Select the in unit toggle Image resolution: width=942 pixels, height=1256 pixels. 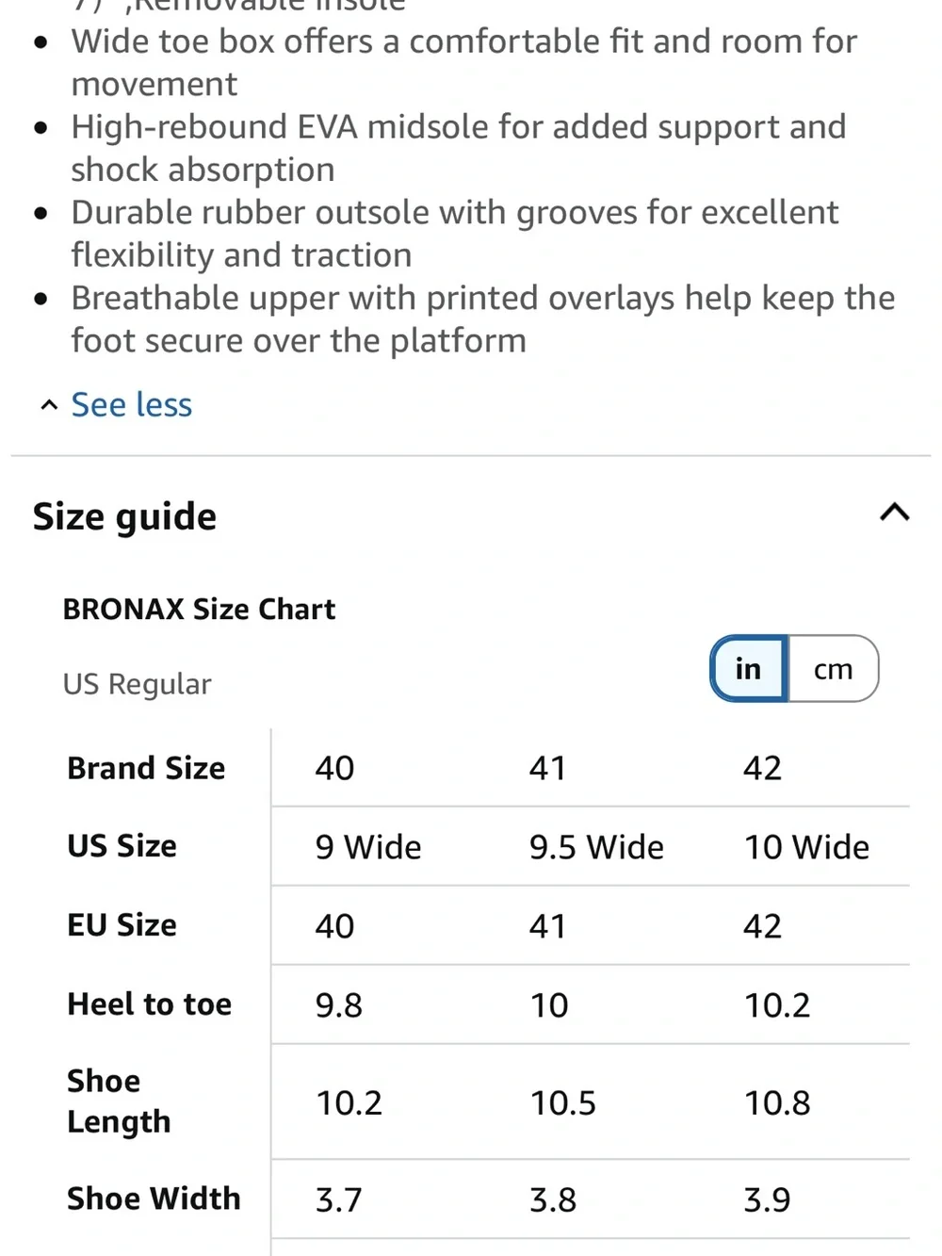[x=749, y=669]
